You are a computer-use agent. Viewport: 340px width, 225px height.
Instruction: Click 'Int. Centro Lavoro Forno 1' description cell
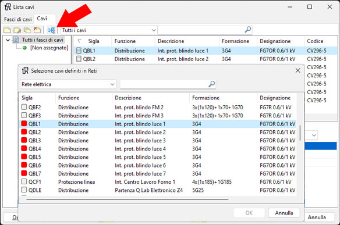145,182
